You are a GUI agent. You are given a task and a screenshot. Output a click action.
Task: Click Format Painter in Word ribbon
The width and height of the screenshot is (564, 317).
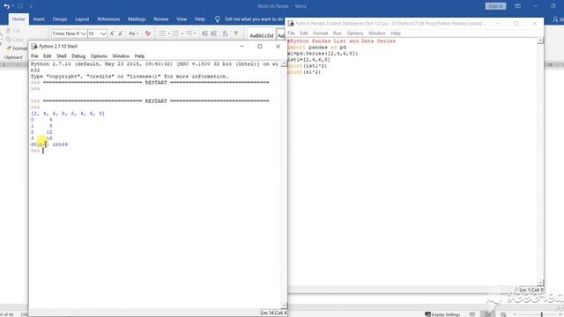coord(17,48)
